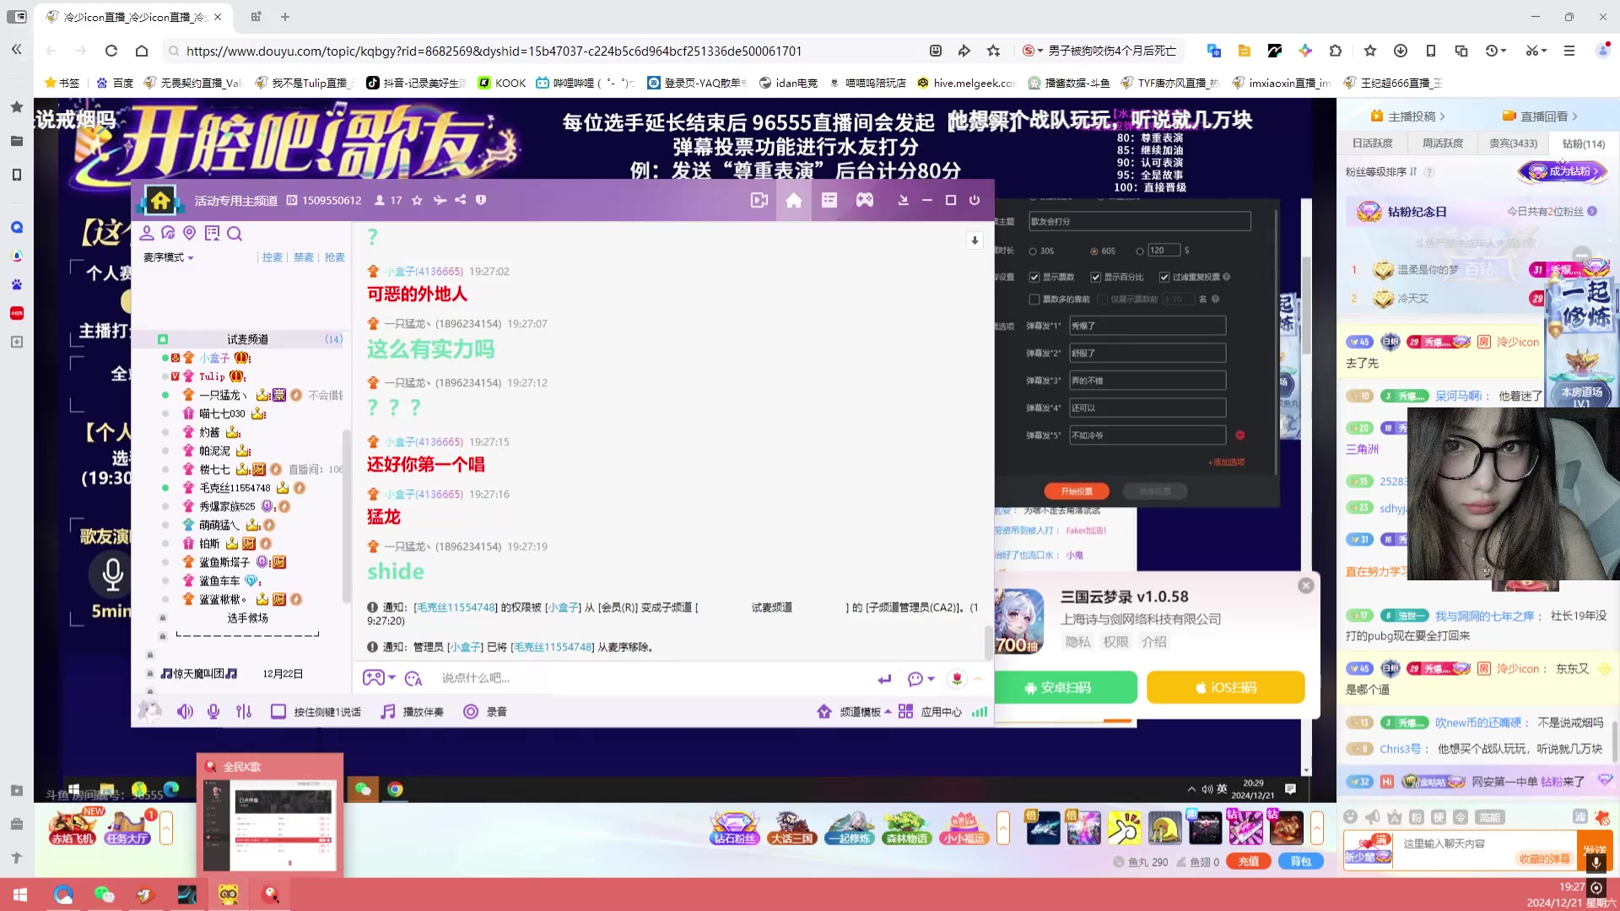Open the 麦序模式 dropdown
The height and width of the screenshot is (911, 1620).
click(x=169, y=257)
